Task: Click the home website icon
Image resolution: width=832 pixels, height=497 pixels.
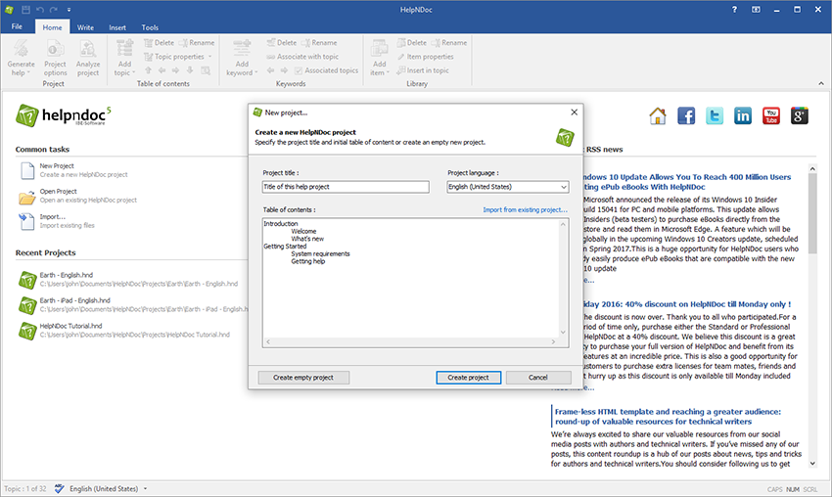Action: 658,116
